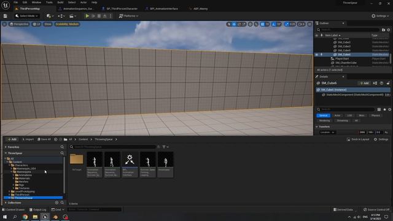Click the Add button in Content Browser
This screenshot has width=393, height=221.
(x=12, y=139)
